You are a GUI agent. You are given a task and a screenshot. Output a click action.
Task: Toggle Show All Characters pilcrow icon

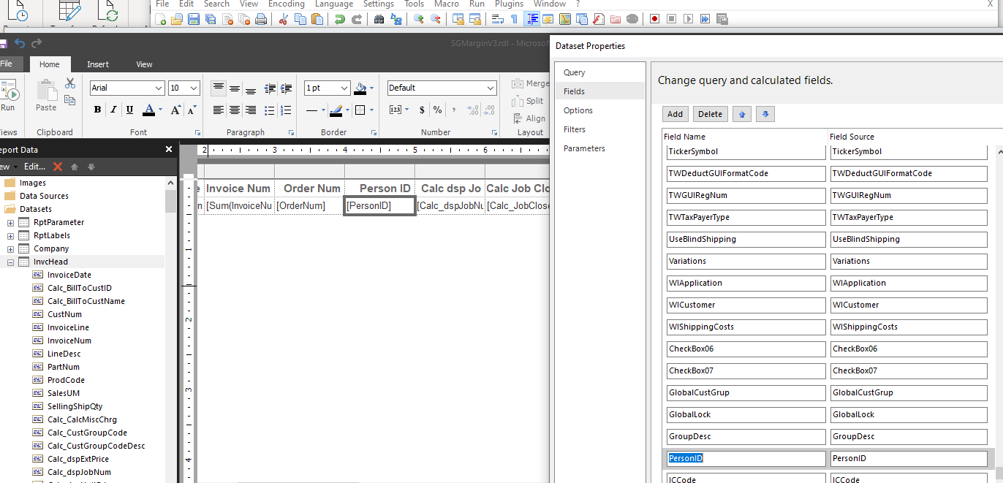pyautogui.click(x=514, y=19)
